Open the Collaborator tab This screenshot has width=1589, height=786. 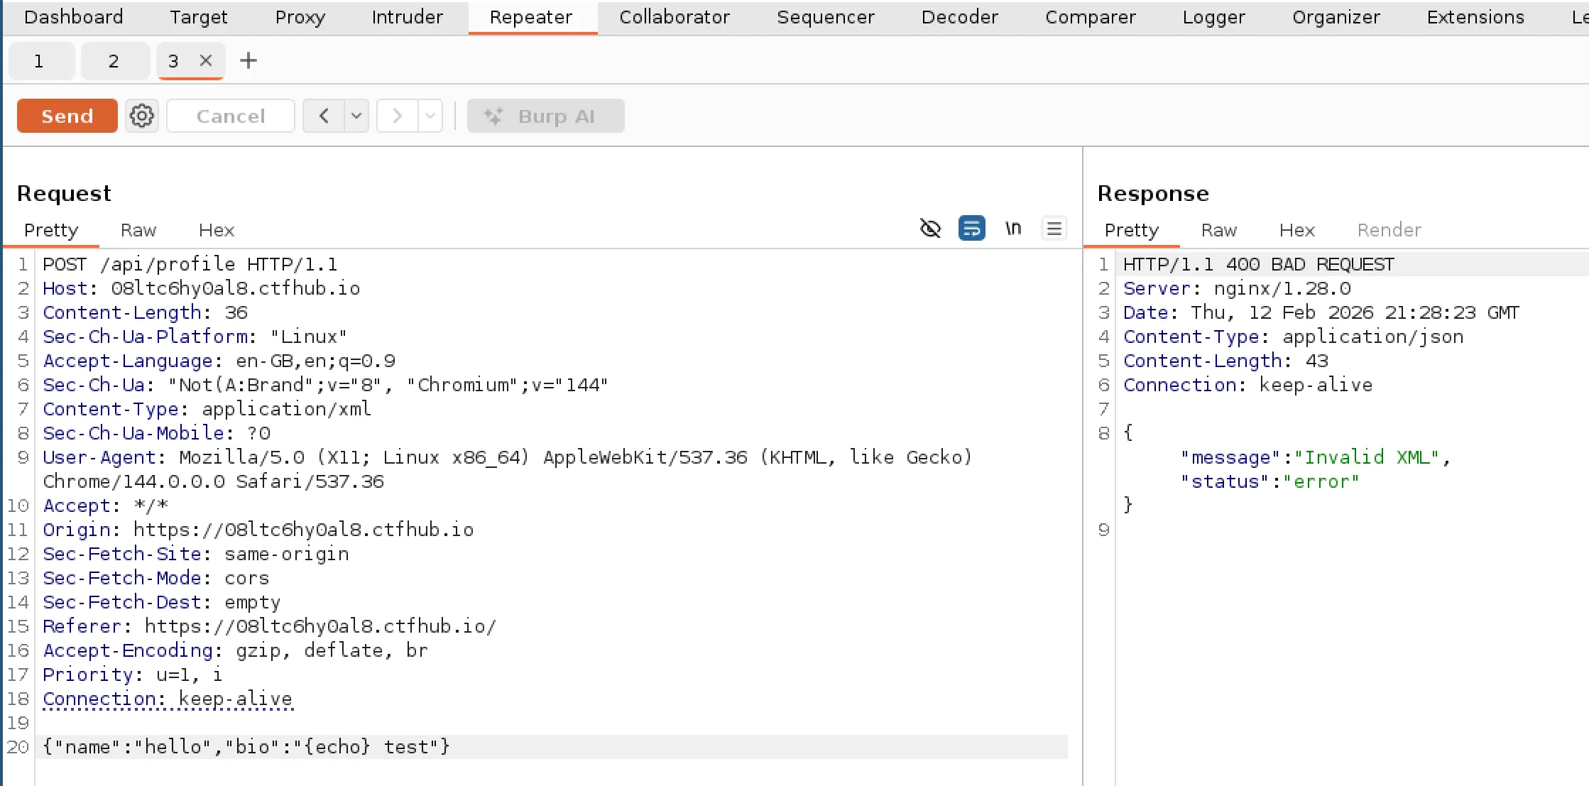click(674, 17)
